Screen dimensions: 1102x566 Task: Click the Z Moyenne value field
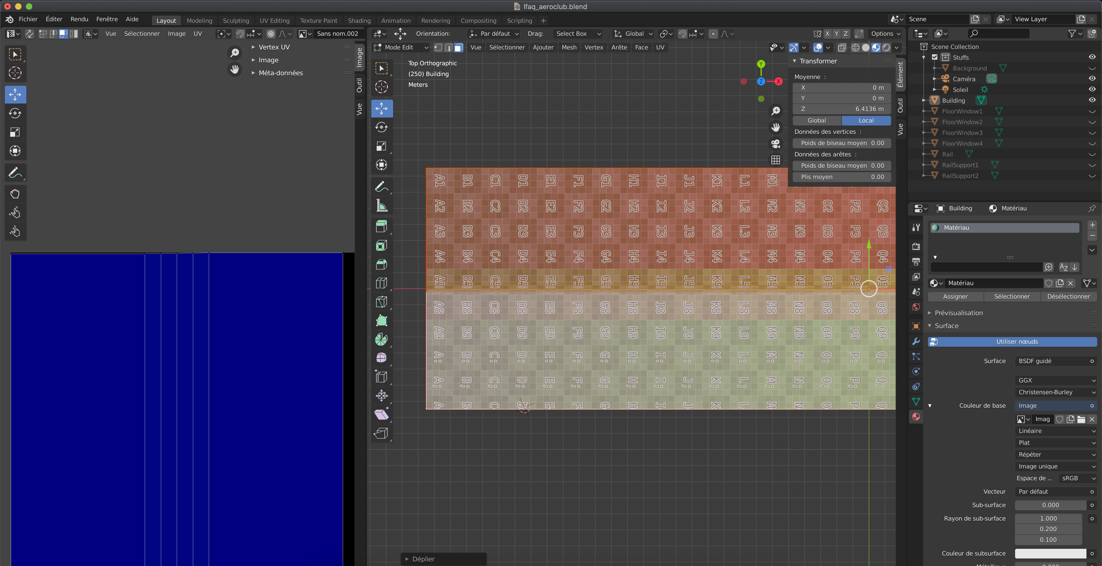point(842,109)
